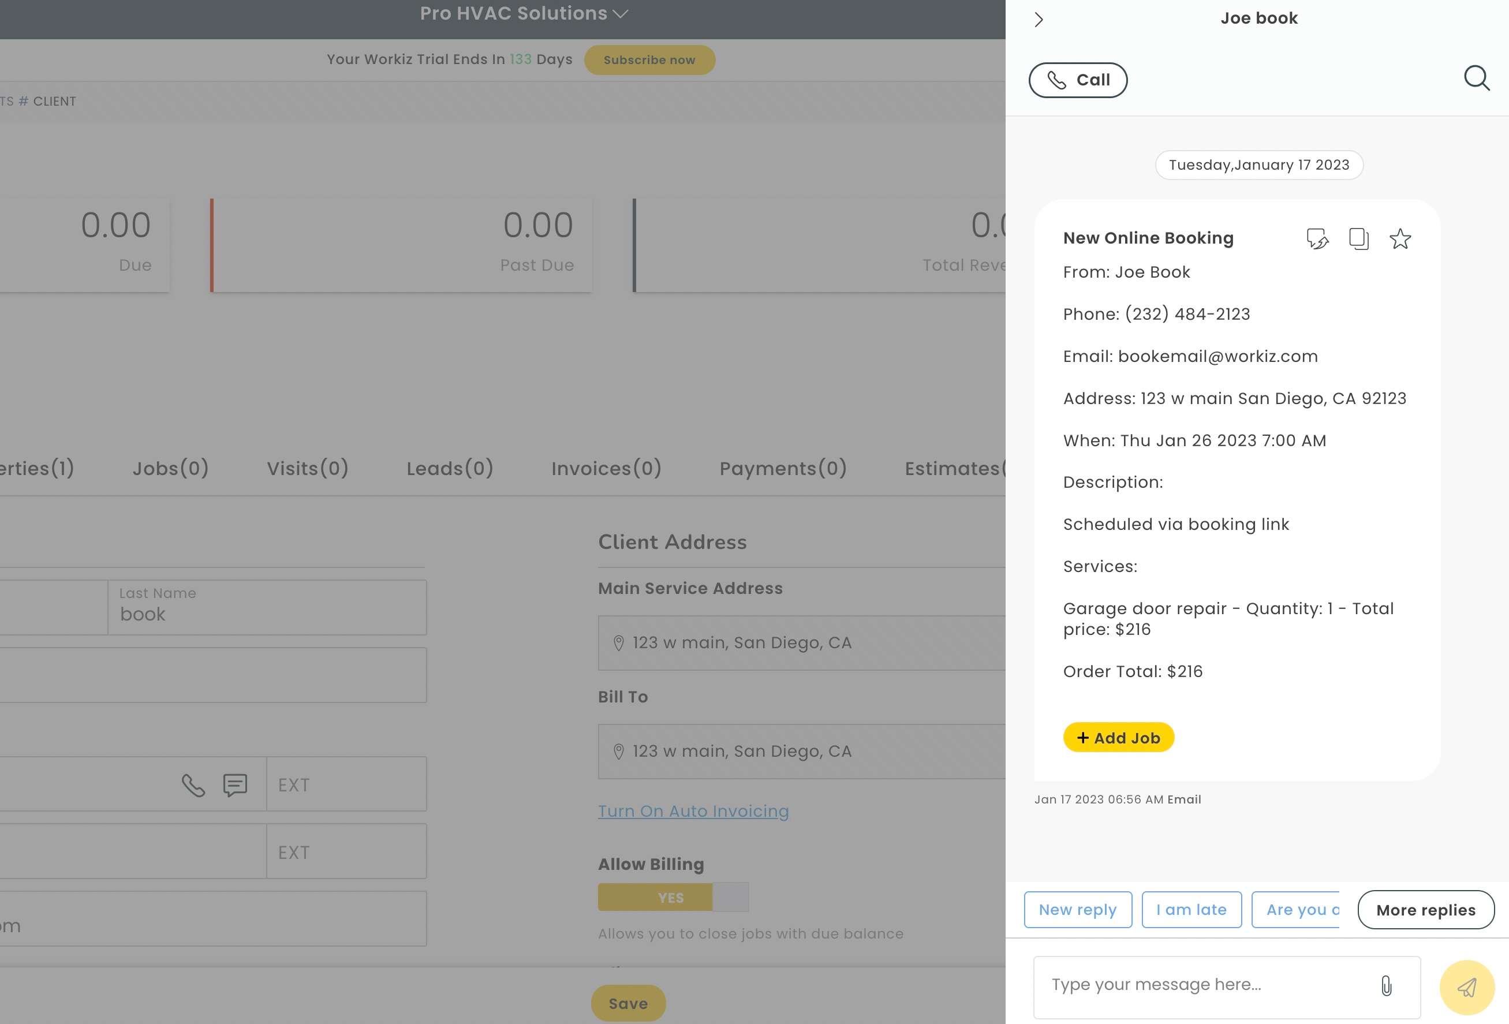Star the New Online Booking message
Viewport: 1509px width, 1024px height.
(1400, 239)
